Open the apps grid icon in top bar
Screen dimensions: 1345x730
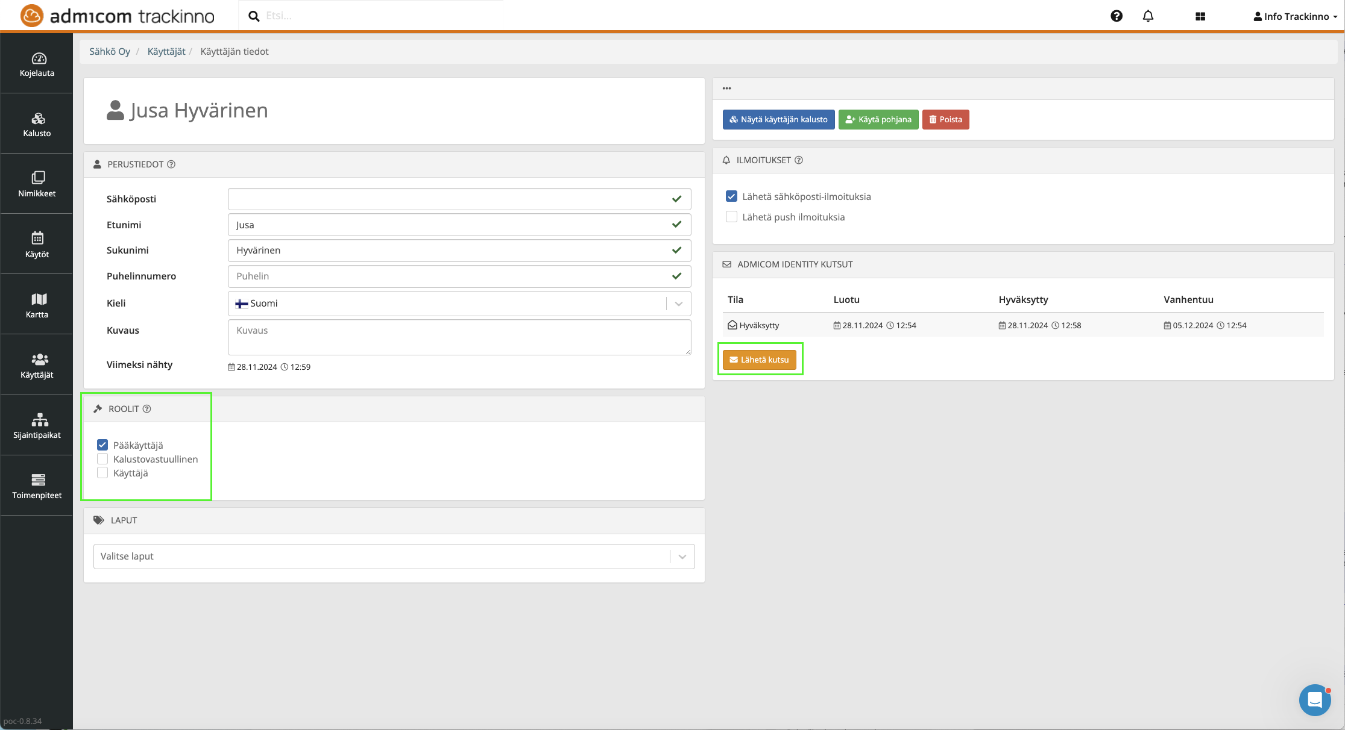[x=1200, y=16]
